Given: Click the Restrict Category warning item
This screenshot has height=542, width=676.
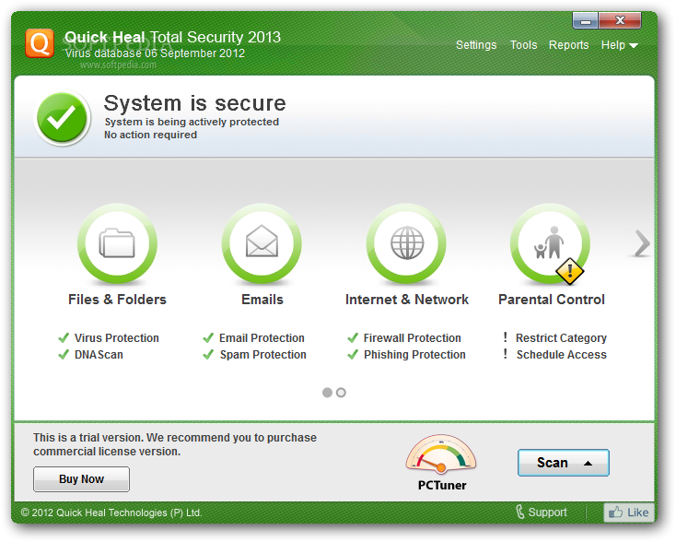Looking at the screenshot, I should pos(554,338).
